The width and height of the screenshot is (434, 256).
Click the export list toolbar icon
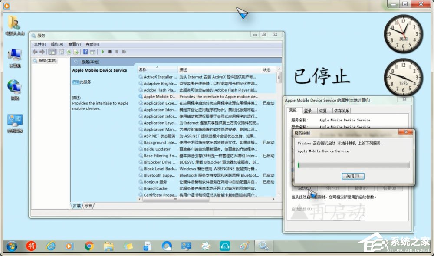click(x=77, y=52)
